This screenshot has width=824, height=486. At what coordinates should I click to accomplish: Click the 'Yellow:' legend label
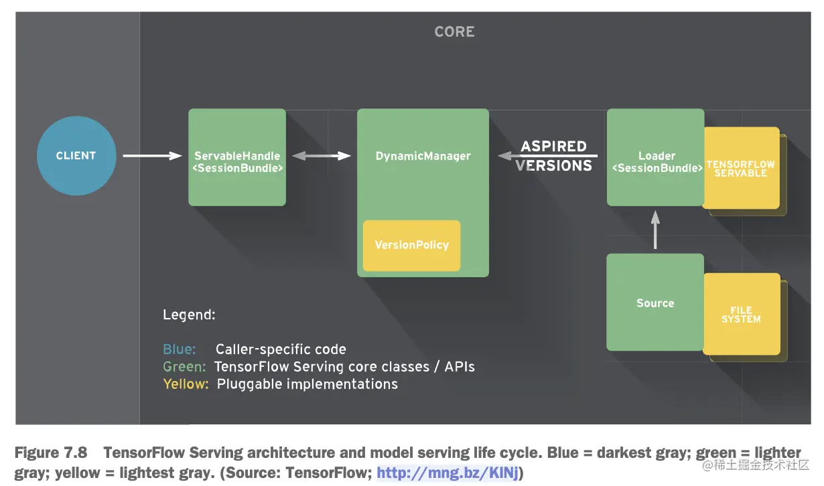click(x=186, y=384)
